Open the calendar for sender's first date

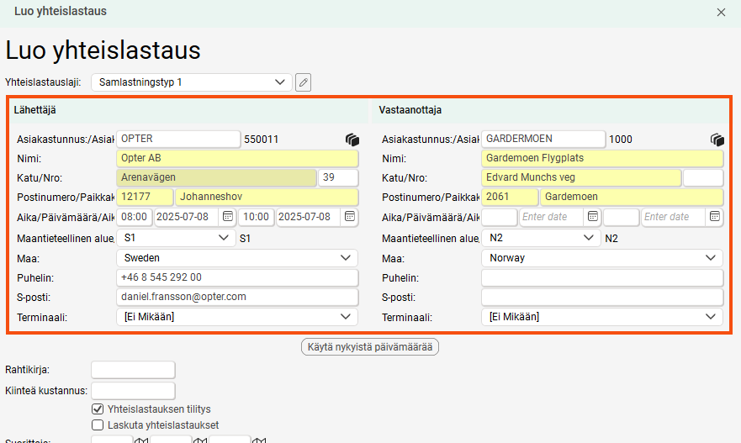point(227,217)
